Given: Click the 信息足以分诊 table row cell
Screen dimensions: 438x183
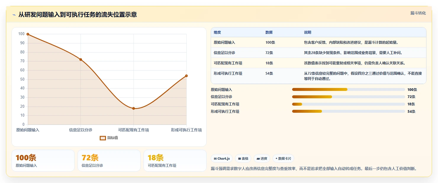Looking at the screenshot, I should tap(224, 53).
